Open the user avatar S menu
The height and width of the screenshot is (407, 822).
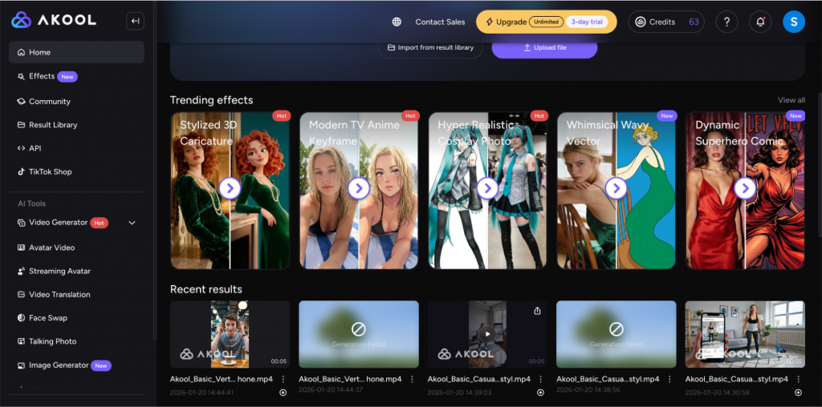point(794,22)
